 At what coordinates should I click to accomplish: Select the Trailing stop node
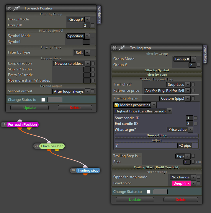click(x=88, y=170)
